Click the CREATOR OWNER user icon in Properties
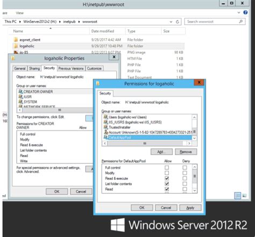Viewport: 255px width, 237px height. [20, 91]
